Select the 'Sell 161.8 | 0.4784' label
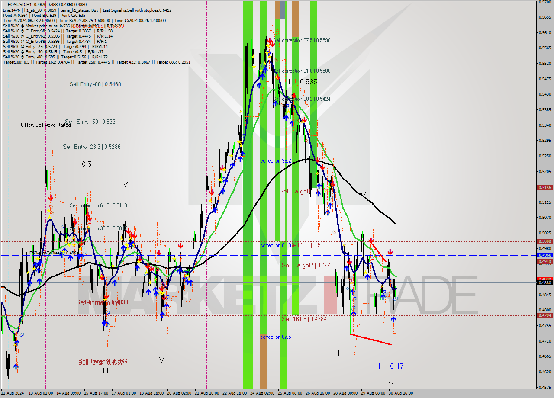The height and width of the screenshot is (398, 554). pos(304,319)
